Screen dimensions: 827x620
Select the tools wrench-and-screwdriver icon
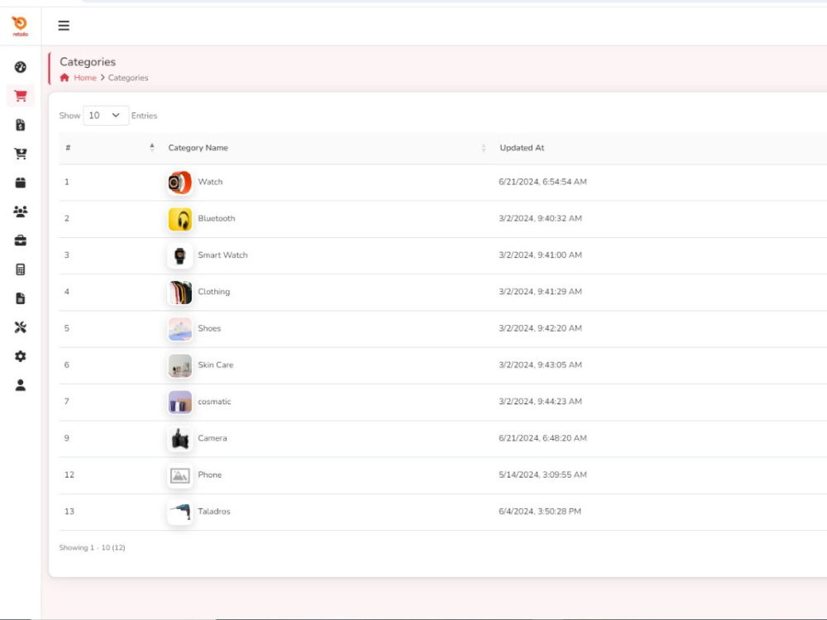(x=21, y=327)
